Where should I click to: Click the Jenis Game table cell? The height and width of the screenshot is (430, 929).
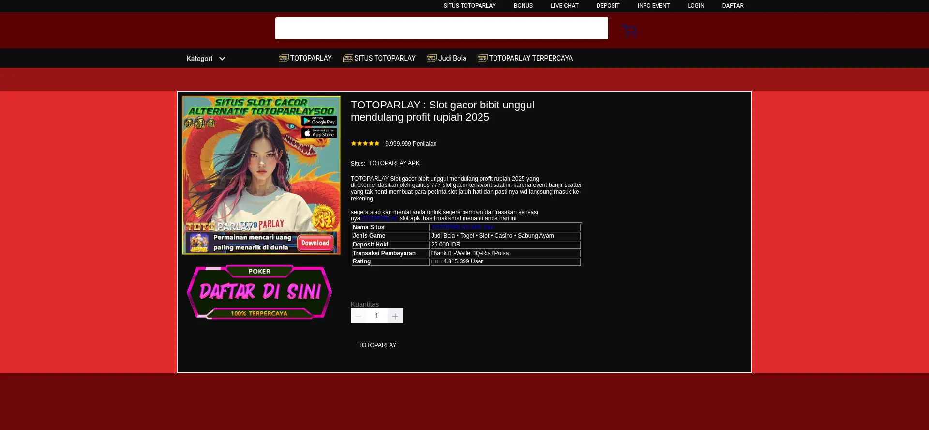(x=390, y=236)
